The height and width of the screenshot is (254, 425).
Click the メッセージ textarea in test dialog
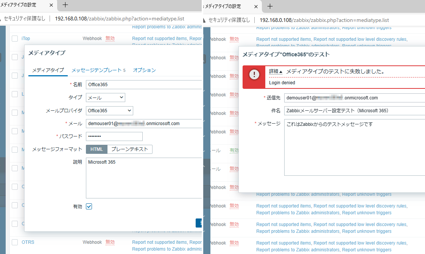[355, 147]
